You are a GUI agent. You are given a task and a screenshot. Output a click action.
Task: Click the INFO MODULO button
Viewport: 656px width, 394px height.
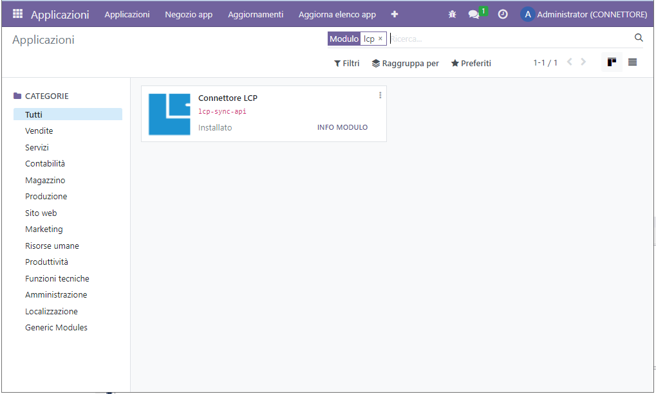click(342, 127)
